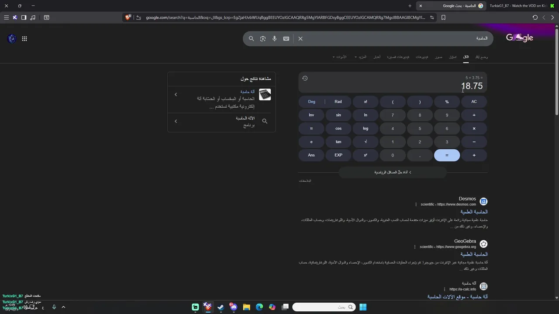Click calculator thumbnail image in sidebar
559x314 pixels.
point(265,95)
